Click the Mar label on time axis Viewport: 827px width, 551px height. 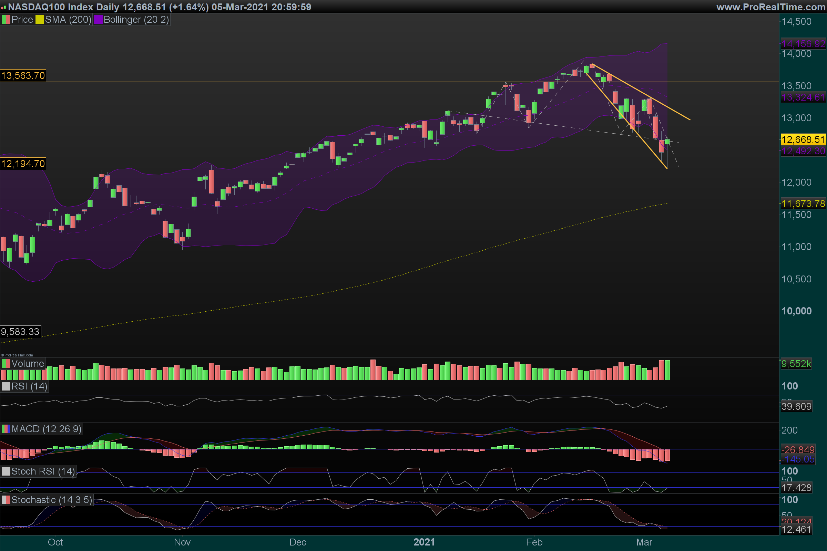click(644, 542)
